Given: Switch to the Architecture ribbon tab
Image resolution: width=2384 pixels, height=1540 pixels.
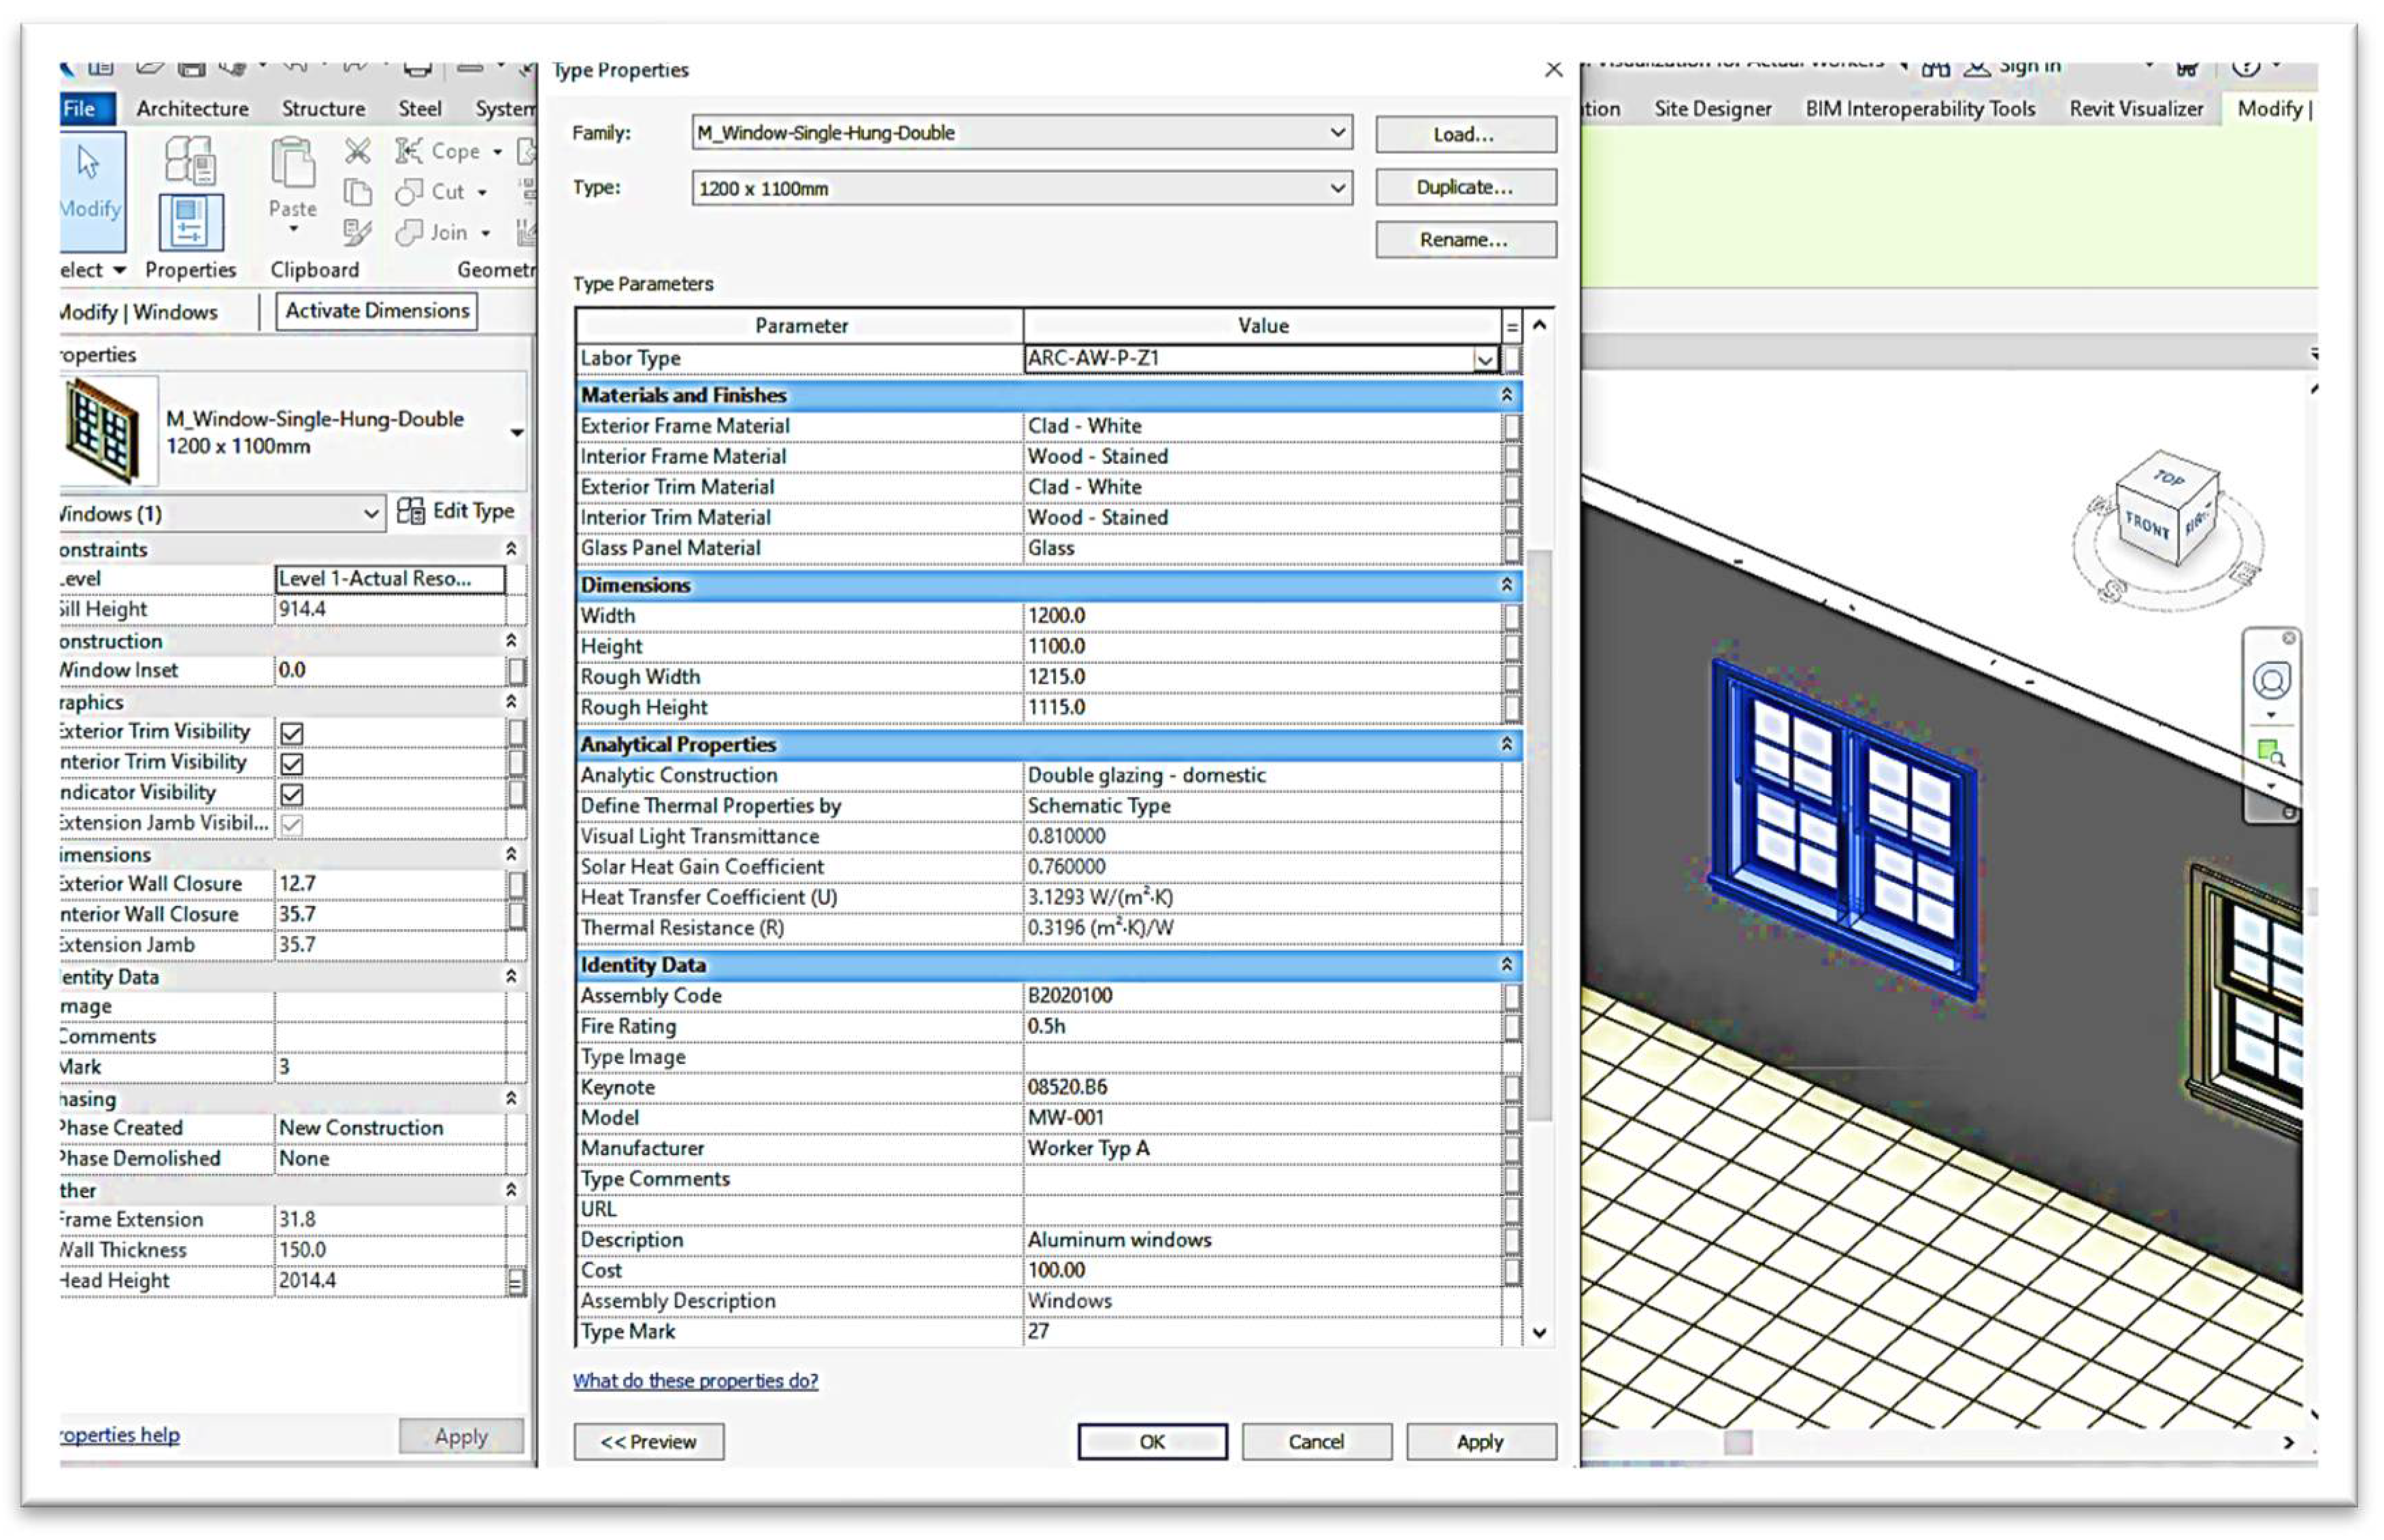Looking at the screenshot, I should 192,108.
